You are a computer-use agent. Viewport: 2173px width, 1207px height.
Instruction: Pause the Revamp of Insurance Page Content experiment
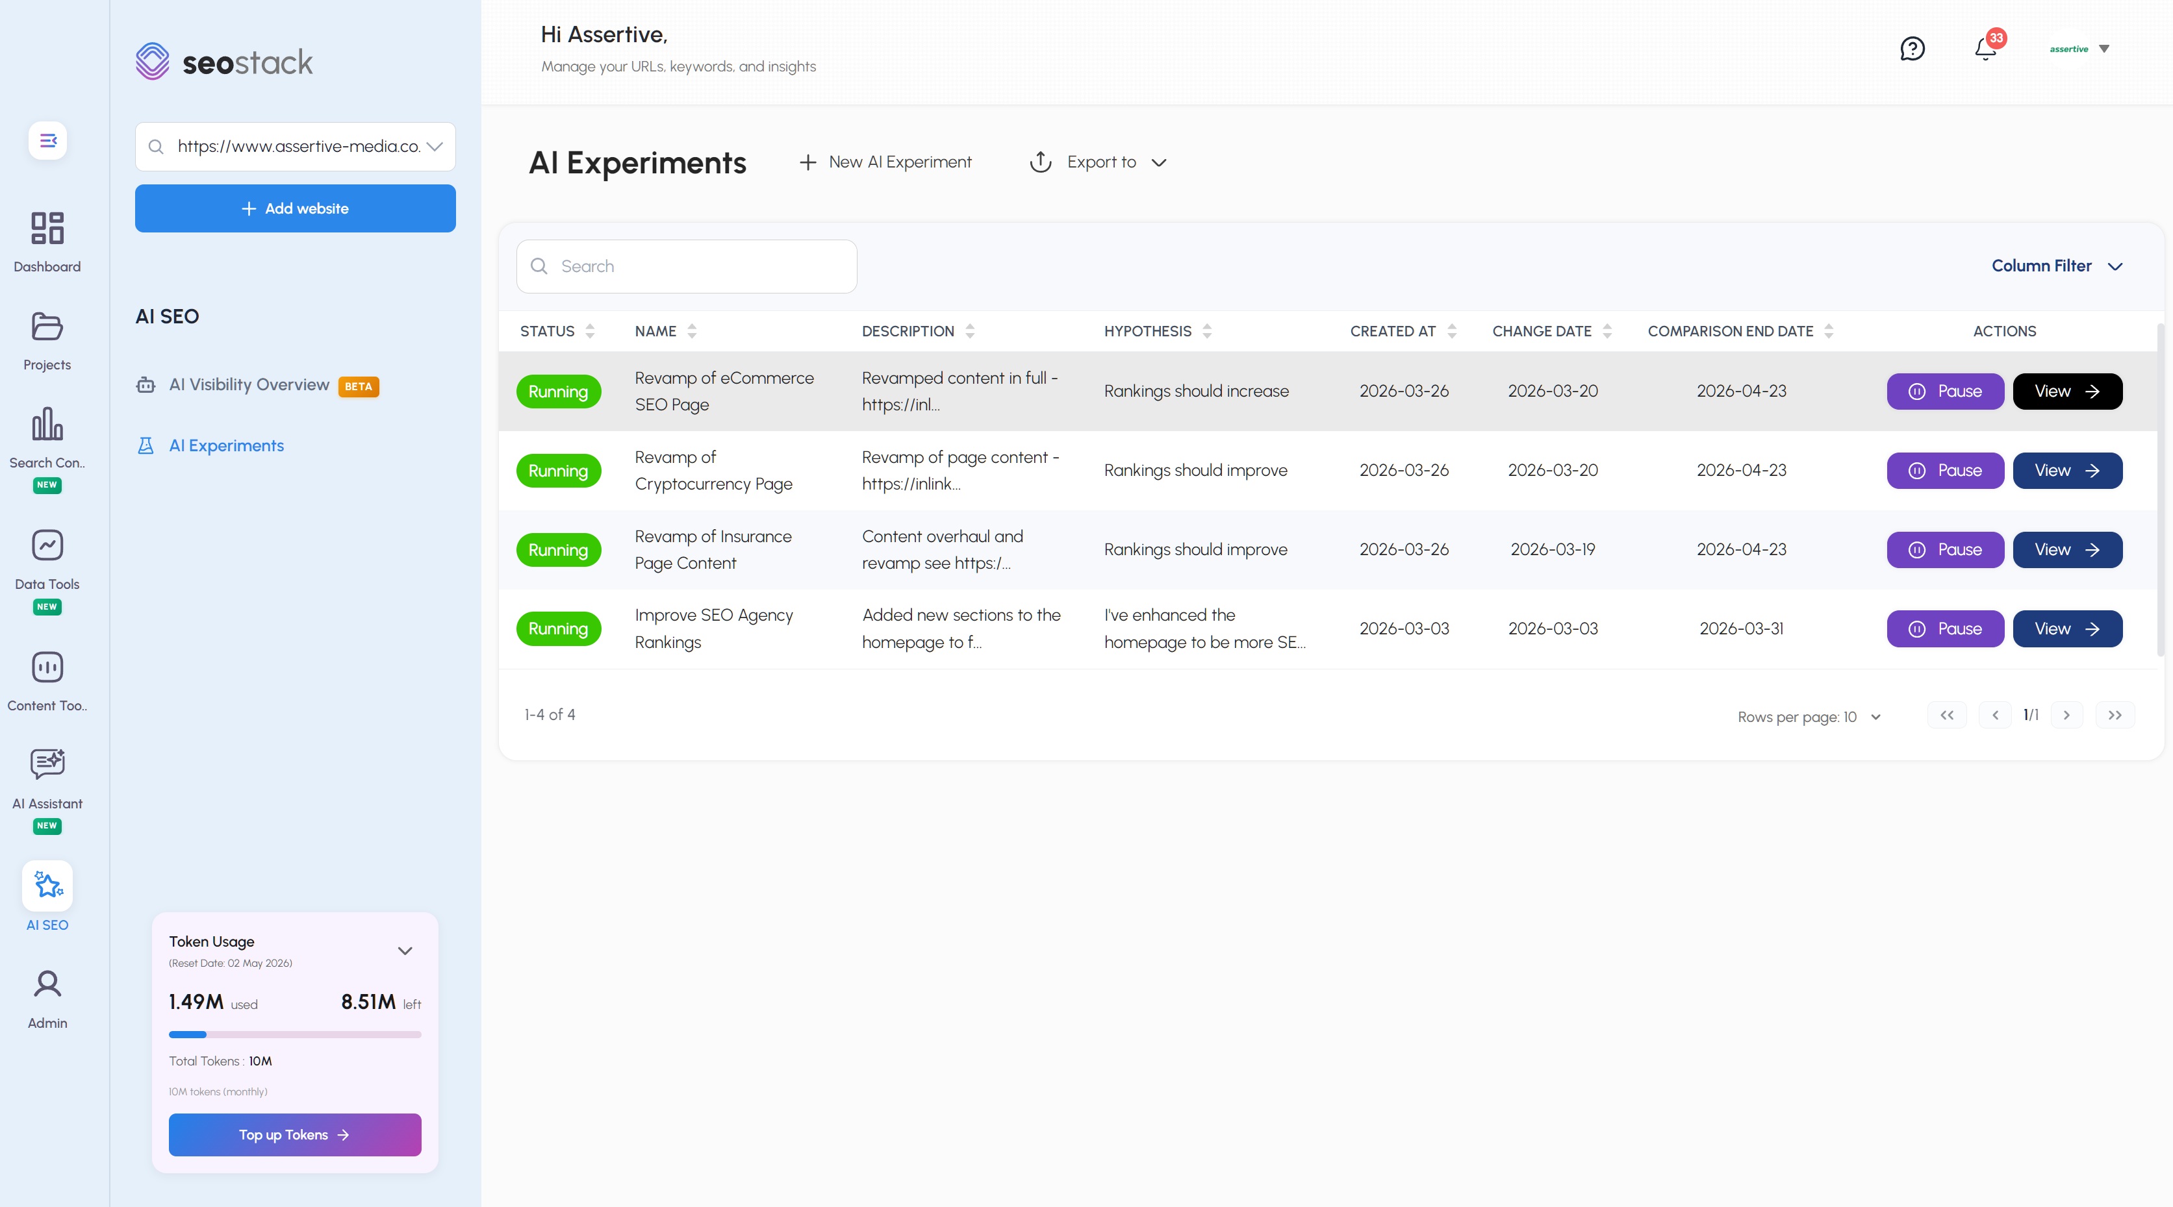(x=1945, y=549)
